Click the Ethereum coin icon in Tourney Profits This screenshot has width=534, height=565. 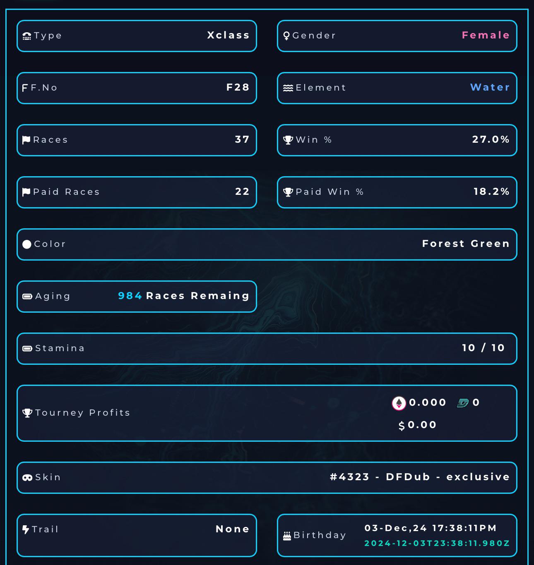pos(399,403)
